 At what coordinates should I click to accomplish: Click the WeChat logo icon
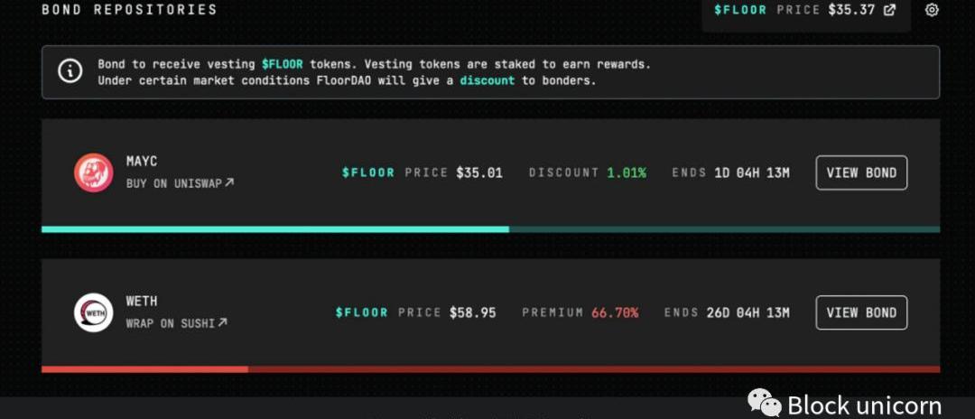(x=766, y=405)
